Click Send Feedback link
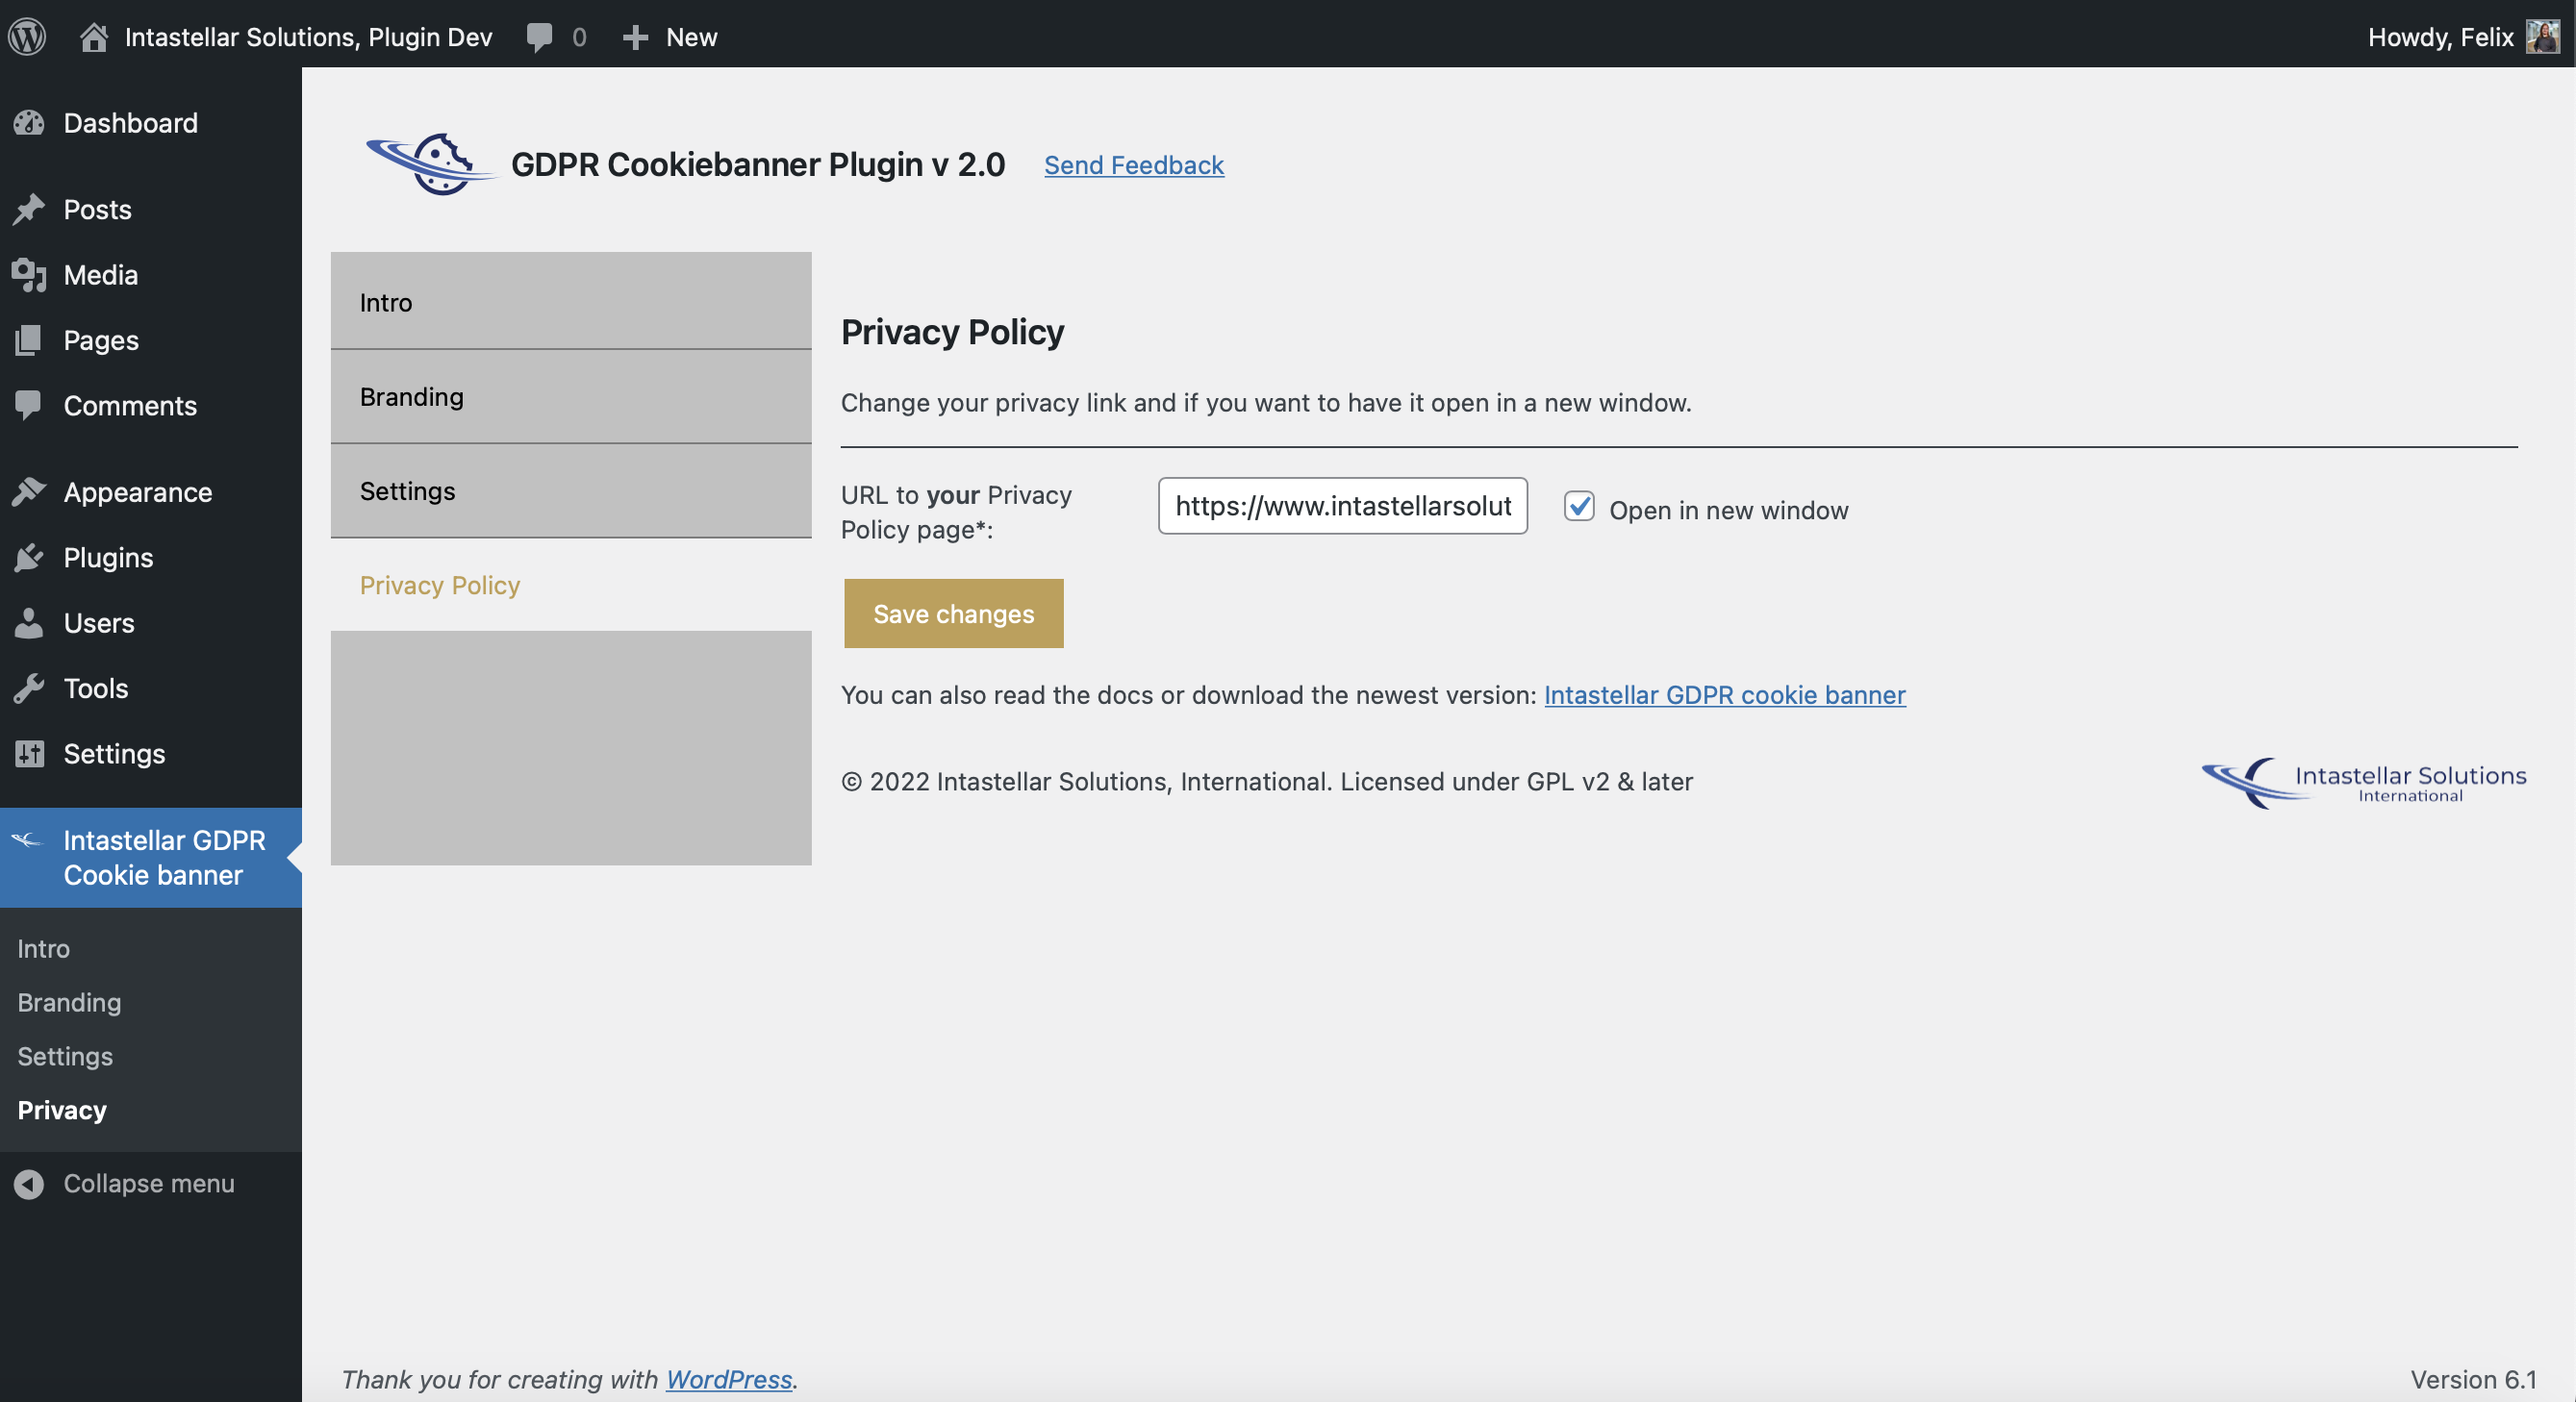This screenshot has width=2576, height=1402. point(1134,164)
